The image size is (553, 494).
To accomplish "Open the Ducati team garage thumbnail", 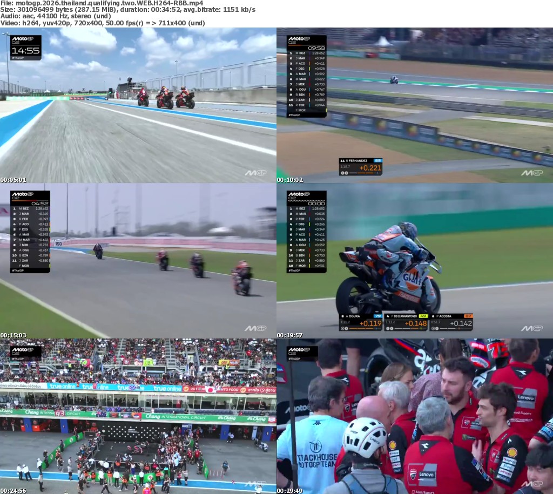I will coord(415,416).
